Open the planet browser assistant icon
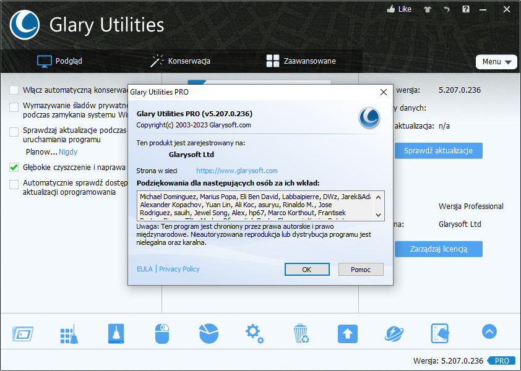Image resolution: width=521 pixels, height=371 pixels. pyautogui.click(x=394, y=333)
